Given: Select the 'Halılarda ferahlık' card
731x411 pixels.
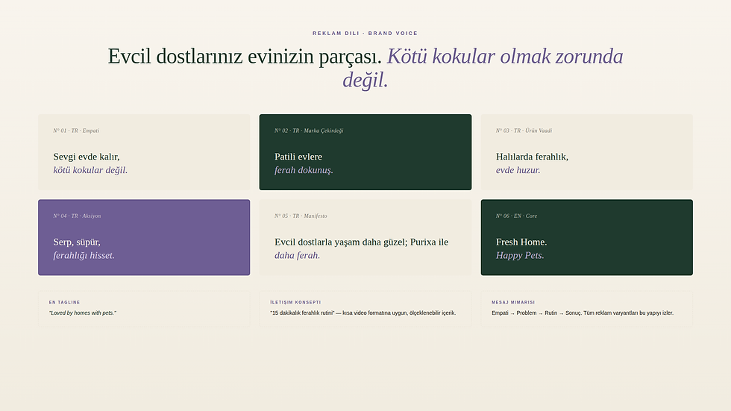Looking at the screenshot, I should tap(587, 152).
